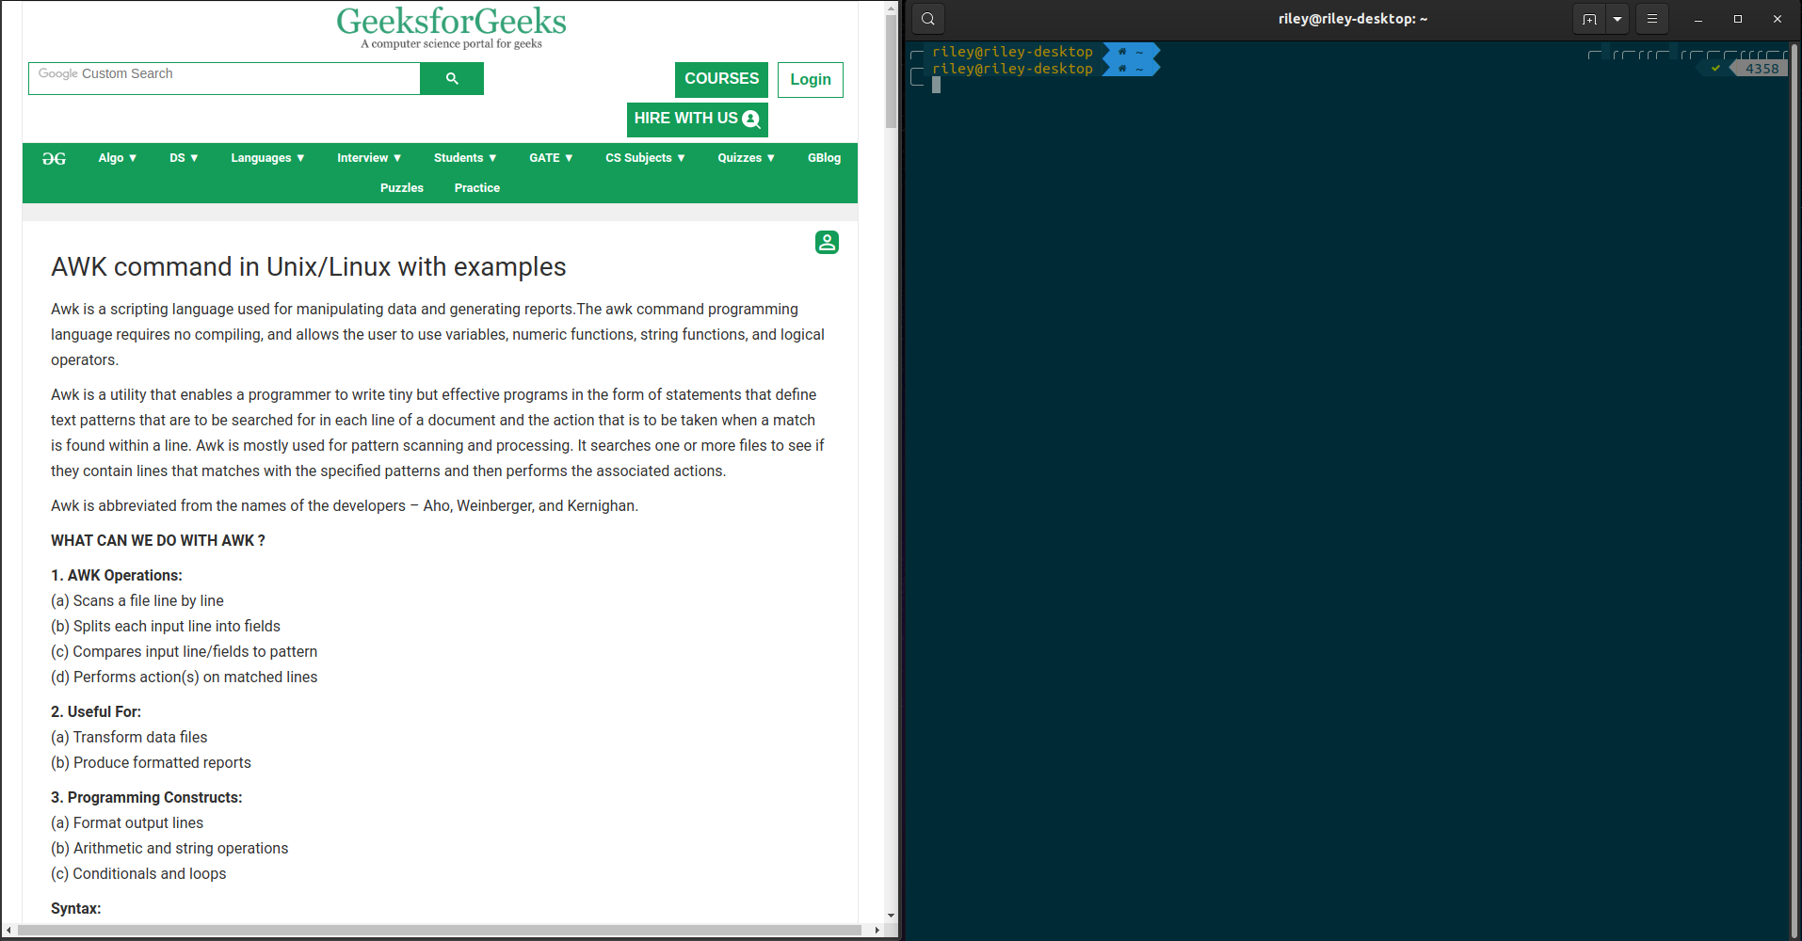Open a new terminal tab with the new-tab icon
The width and height of the screenshot is (1802, 941).
point(1588,19)
